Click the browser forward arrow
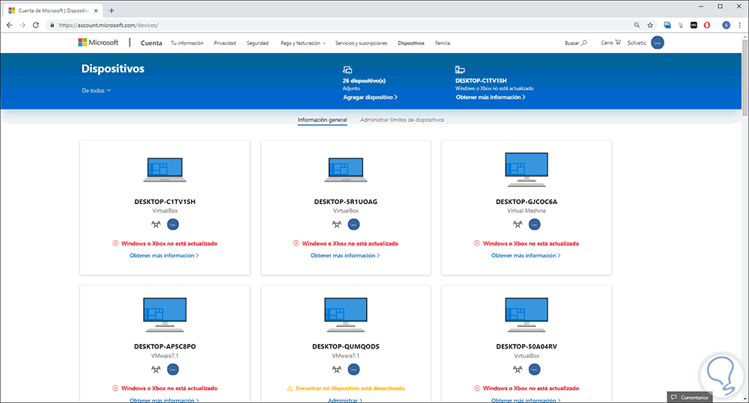749x403 pixels. [22, 25]
